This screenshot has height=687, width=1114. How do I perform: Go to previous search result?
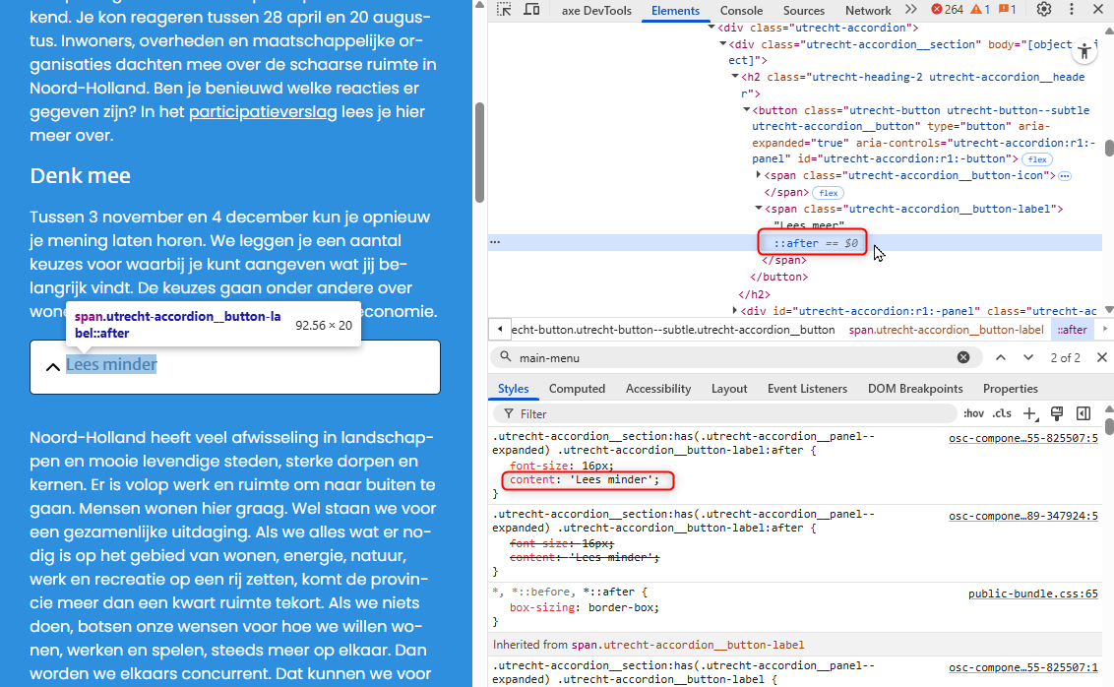[x=1001, y=357]
